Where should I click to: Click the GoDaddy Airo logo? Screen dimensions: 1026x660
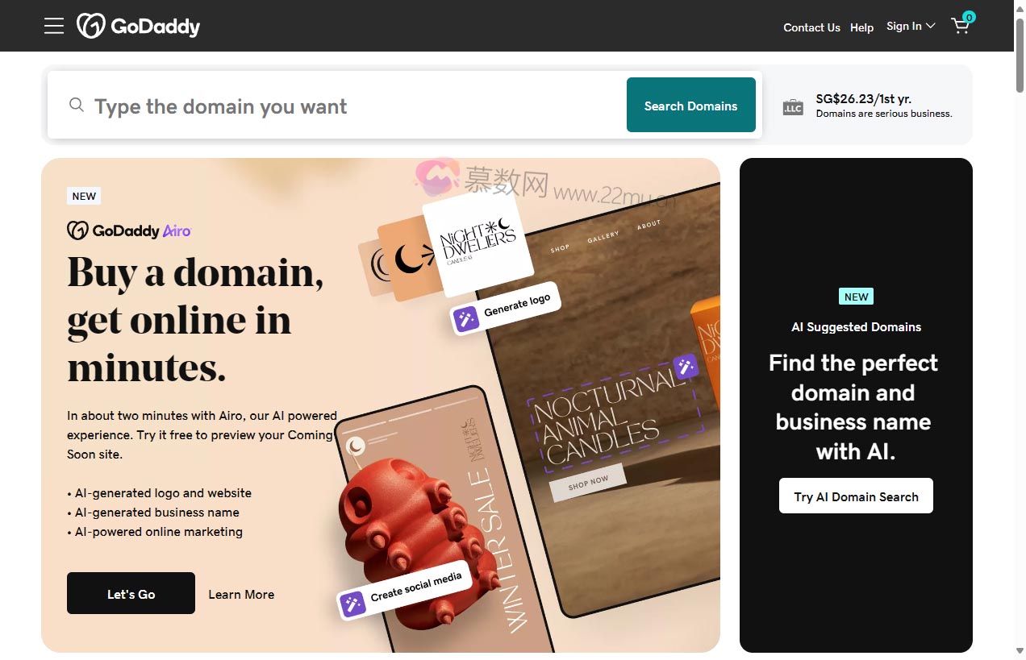pyautogui.click(x=129, y=230)
